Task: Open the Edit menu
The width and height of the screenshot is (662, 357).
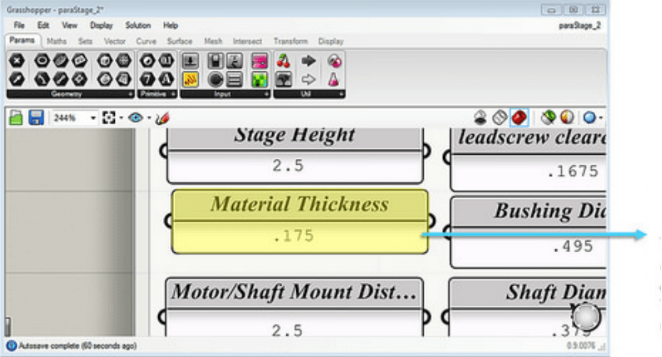Action: 43,25
